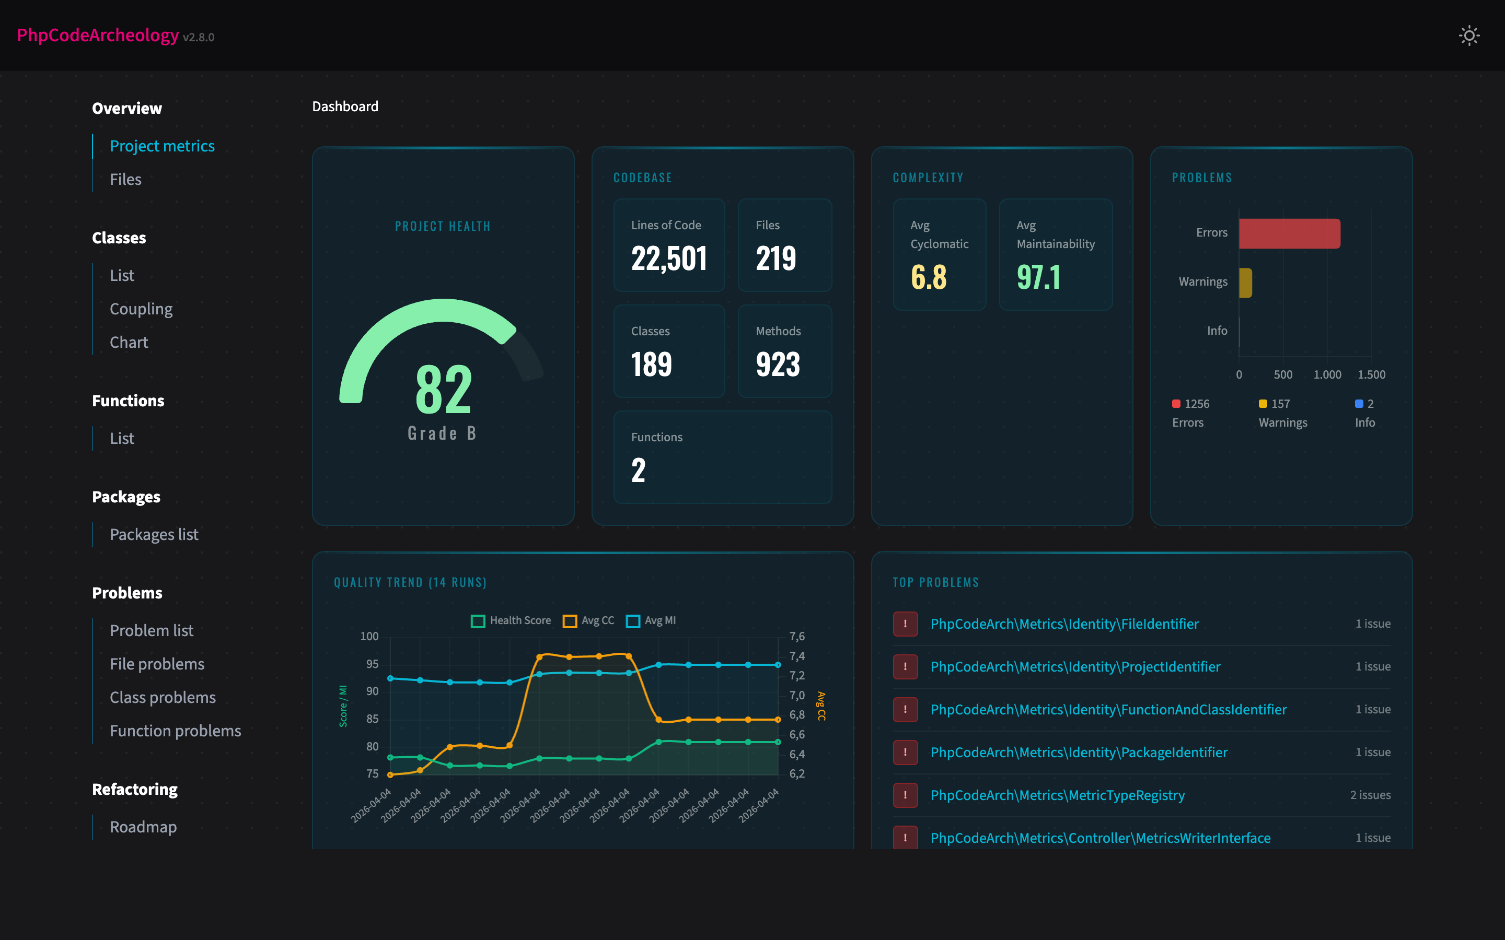The width and height of the screenshot is (1505, 940).
Task: Click the error icon next to FileIdentifier problem
Action: [x=906, y=624]
